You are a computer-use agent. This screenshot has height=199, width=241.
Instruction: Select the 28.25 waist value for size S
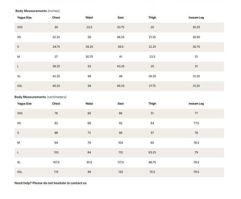click(89, 47)
